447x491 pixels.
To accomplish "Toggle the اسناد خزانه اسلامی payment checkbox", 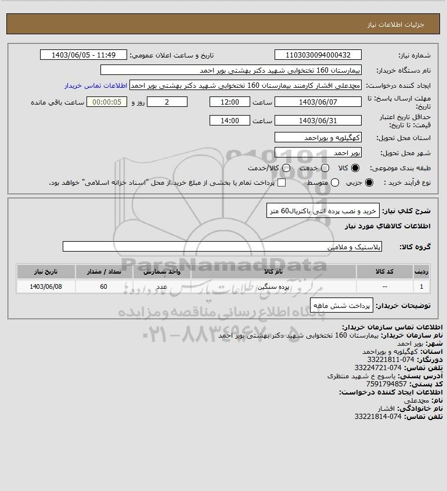I will point(282,182).
